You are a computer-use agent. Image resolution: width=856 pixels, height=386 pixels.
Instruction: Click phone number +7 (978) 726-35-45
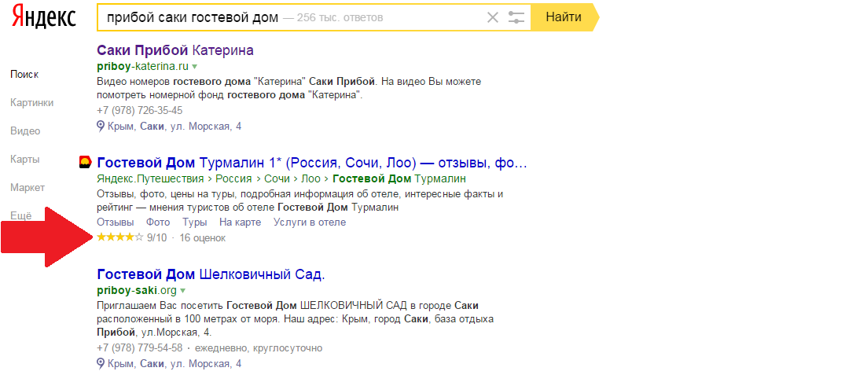pyautogui.click(x=140, y=111)
